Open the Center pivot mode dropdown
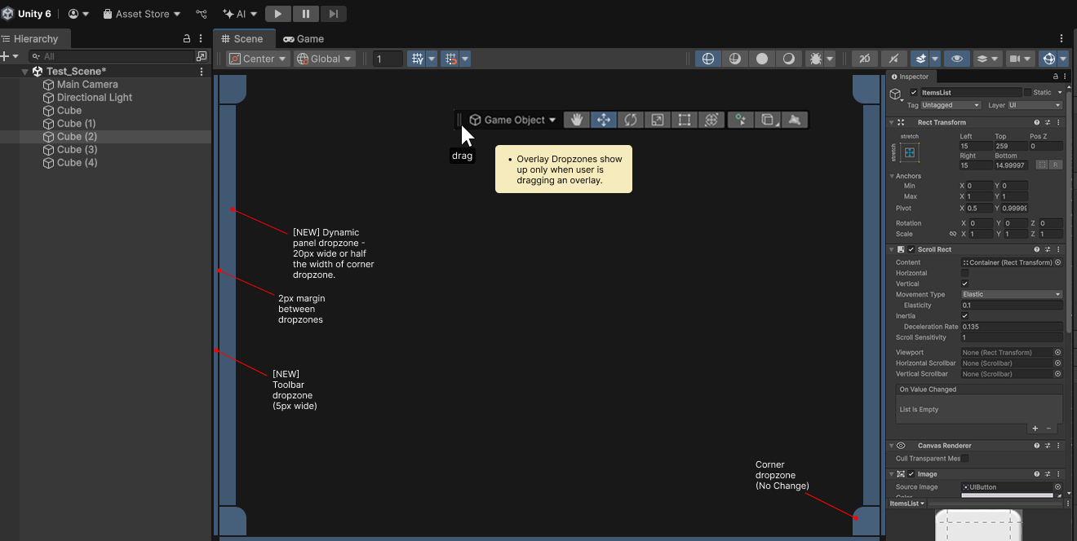The height and width of the screenshot is (541, 1077). pos(258,59)
